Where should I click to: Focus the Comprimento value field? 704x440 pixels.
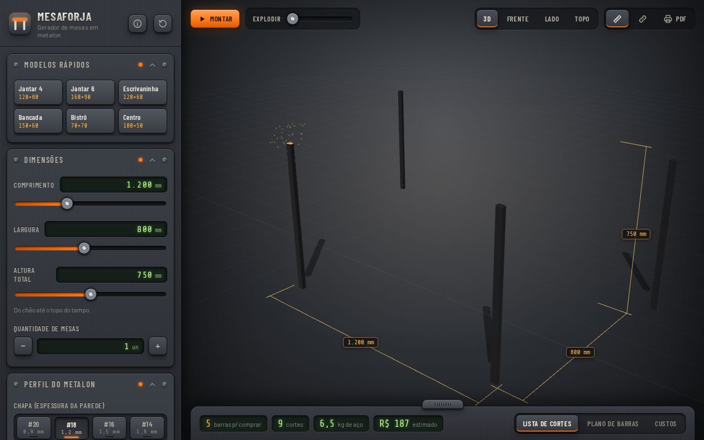[x=113, y=185]
